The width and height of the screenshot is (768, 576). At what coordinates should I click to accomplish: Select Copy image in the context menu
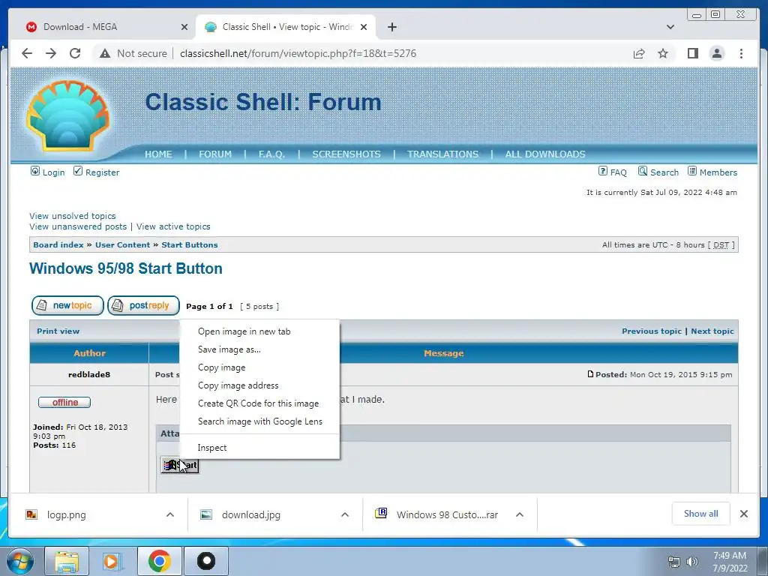point(259,367)
